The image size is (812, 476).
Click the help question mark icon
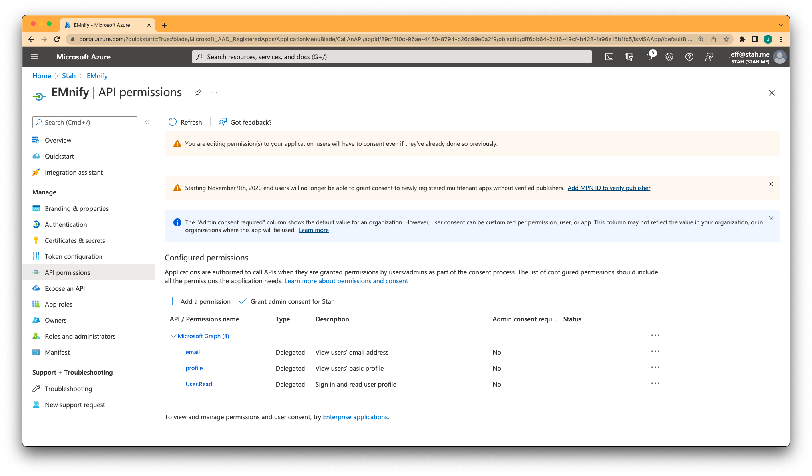pyautogui.click(x=689, y=57)
